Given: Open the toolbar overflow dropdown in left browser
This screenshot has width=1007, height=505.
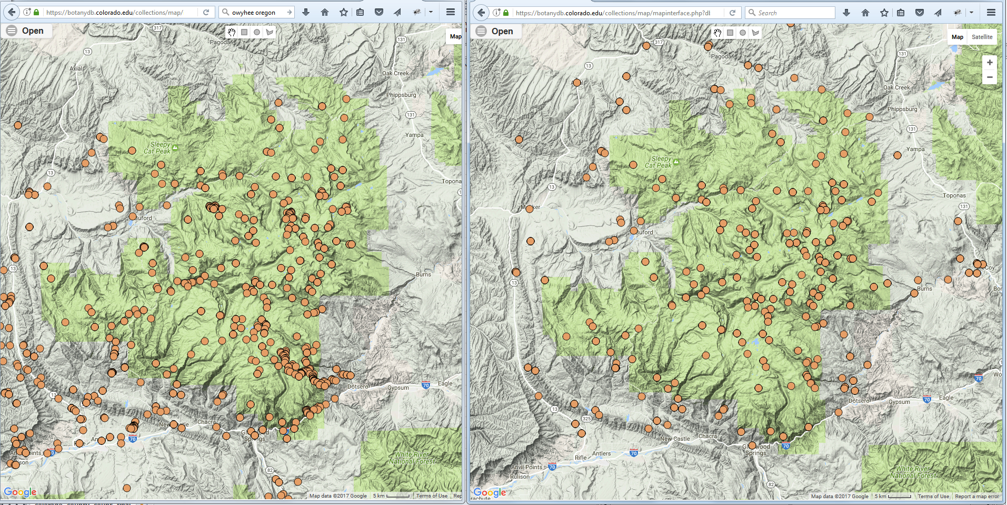Looking at the screenshot, I should (431, 12).
